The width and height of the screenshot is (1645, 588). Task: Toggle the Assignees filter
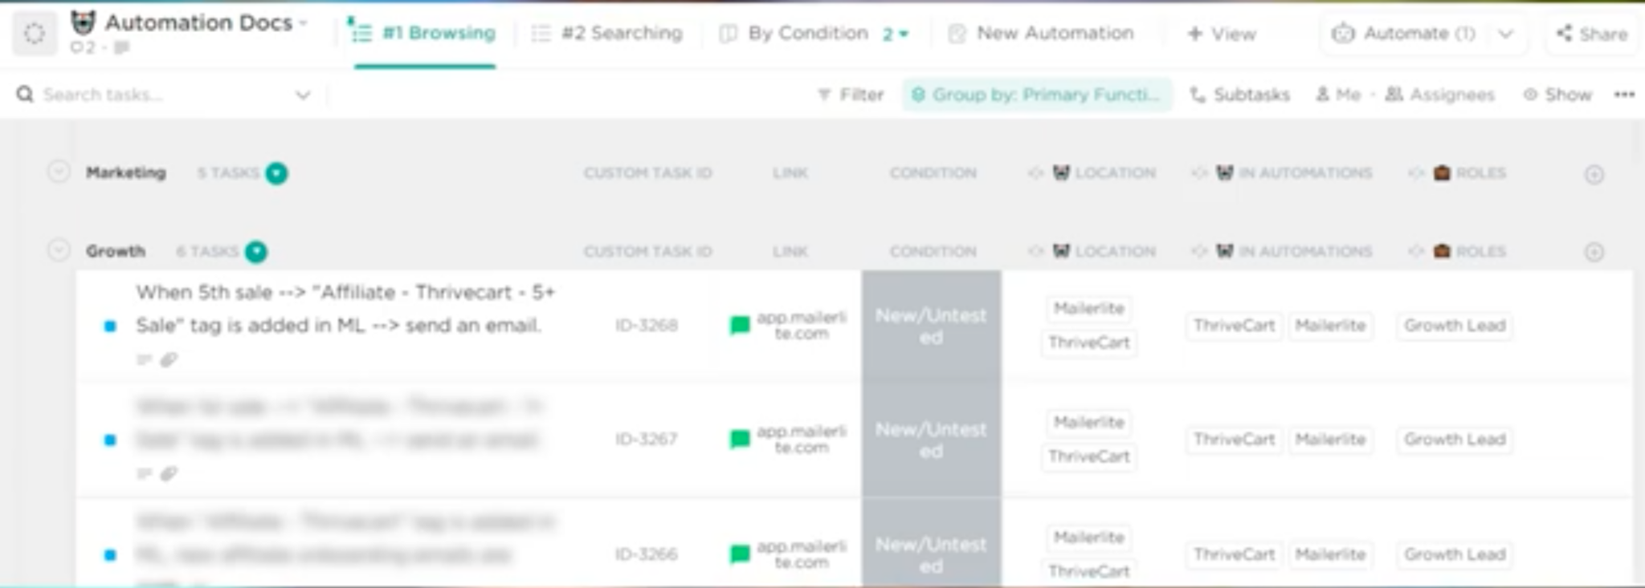tap(1439, 95)
